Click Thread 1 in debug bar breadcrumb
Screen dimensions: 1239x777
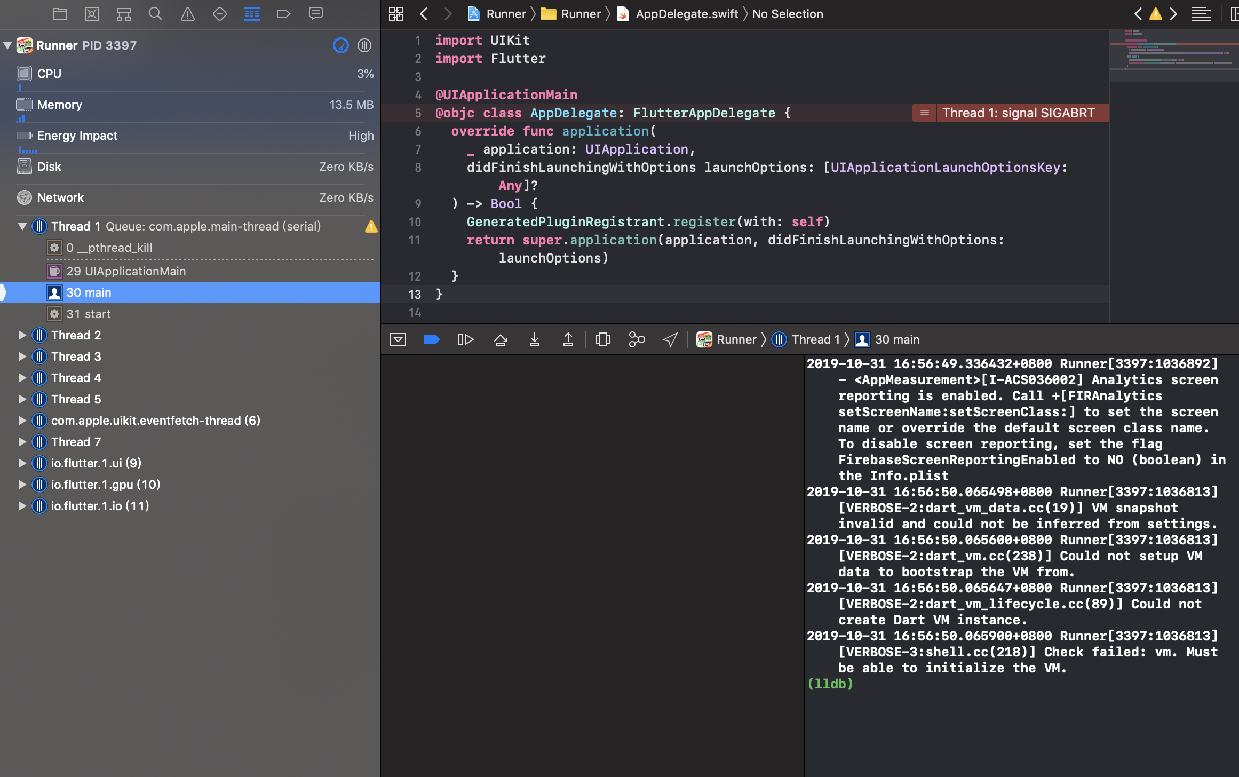[806, 339]
